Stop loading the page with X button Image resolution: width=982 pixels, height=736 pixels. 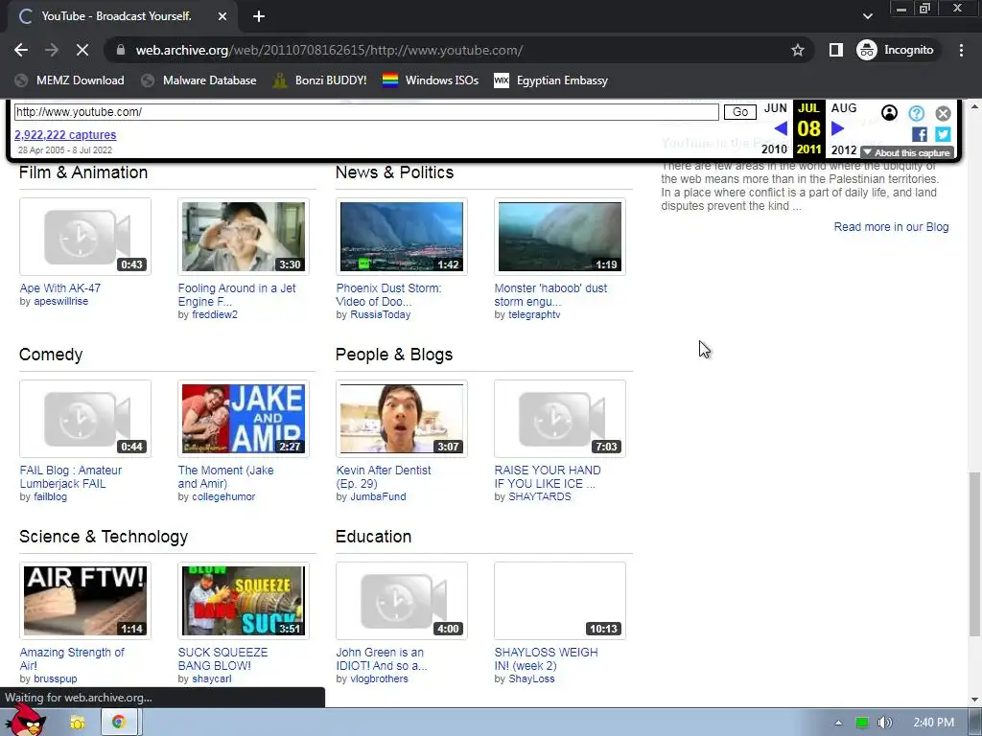pos(82,50)
